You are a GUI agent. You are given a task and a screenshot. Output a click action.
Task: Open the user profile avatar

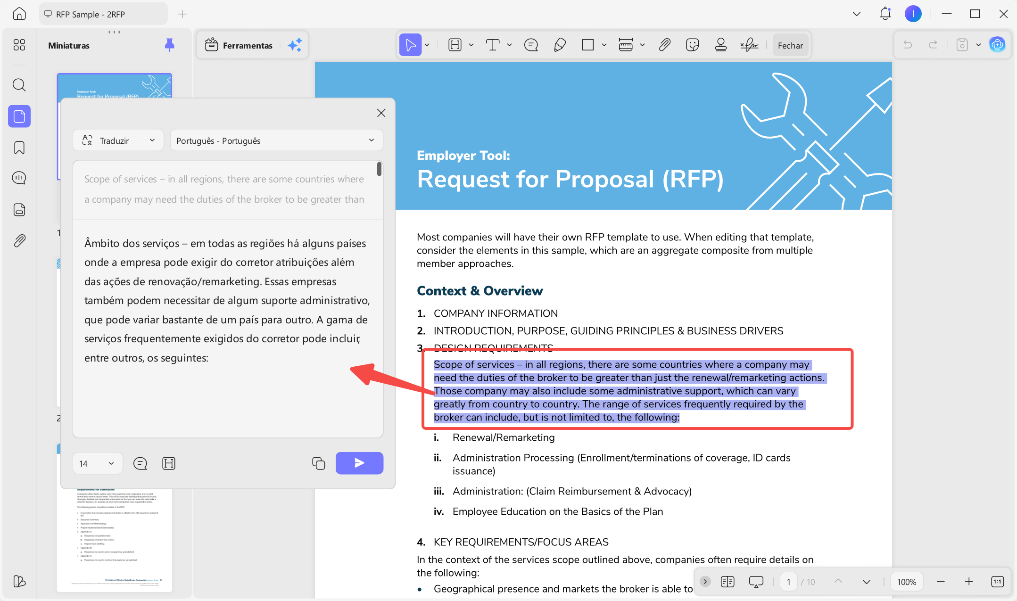click(x=913, y=14)
